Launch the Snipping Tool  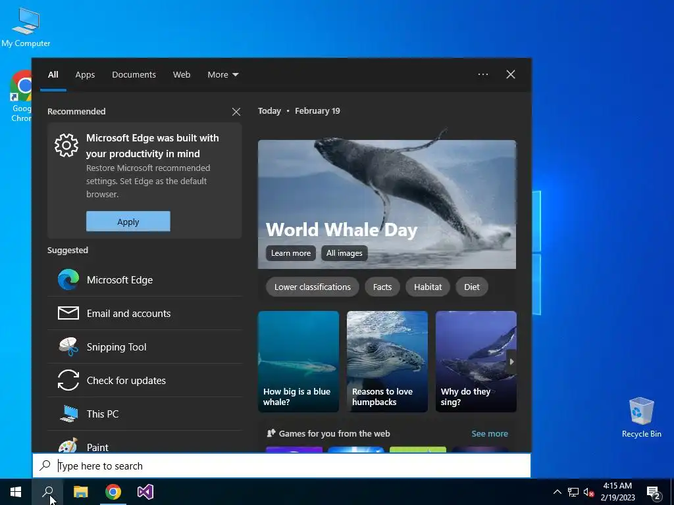point(144,347)
